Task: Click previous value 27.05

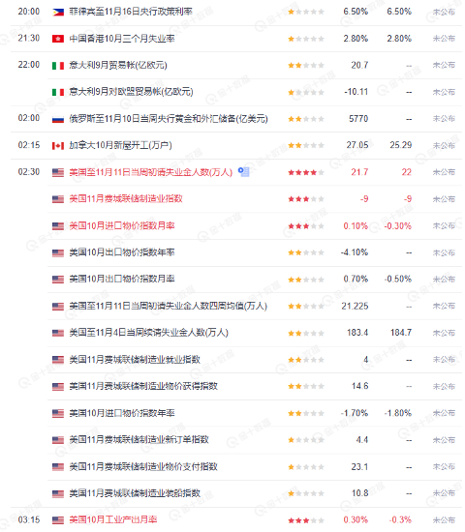Action: [x=357, y=145]
